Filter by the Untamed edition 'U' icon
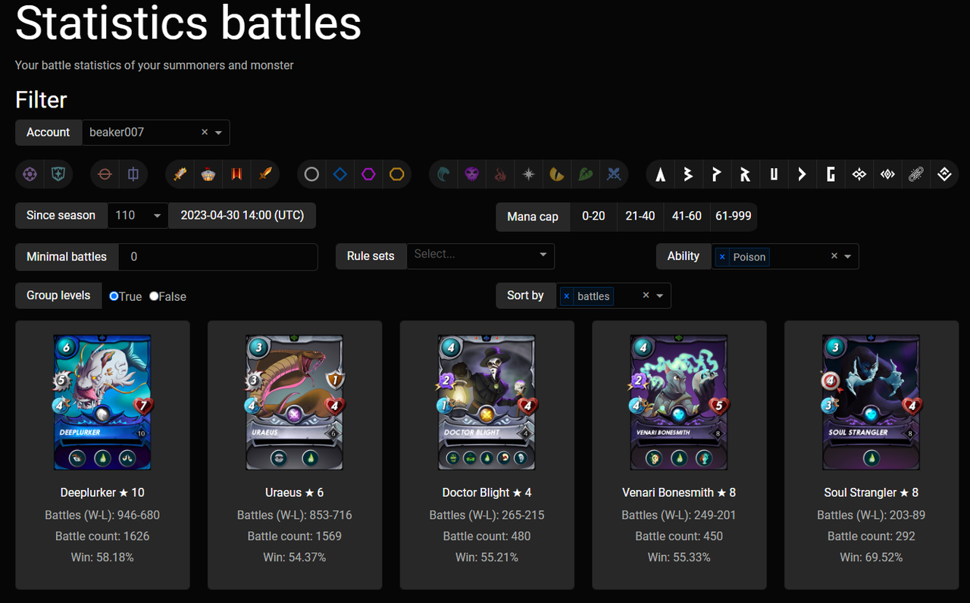The width and height of the screenshot is (970, 603). pos(774,174)
